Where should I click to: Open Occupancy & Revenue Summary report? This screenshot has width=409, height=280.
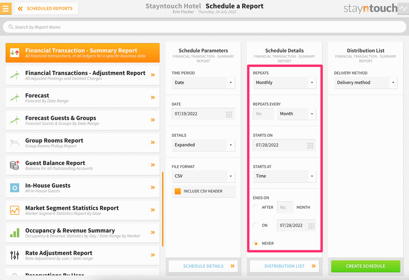click(x=83, y=233)
